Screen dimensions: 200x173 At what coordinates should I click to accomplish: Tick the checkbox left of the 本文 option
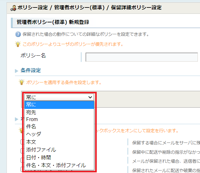[22, 142]
